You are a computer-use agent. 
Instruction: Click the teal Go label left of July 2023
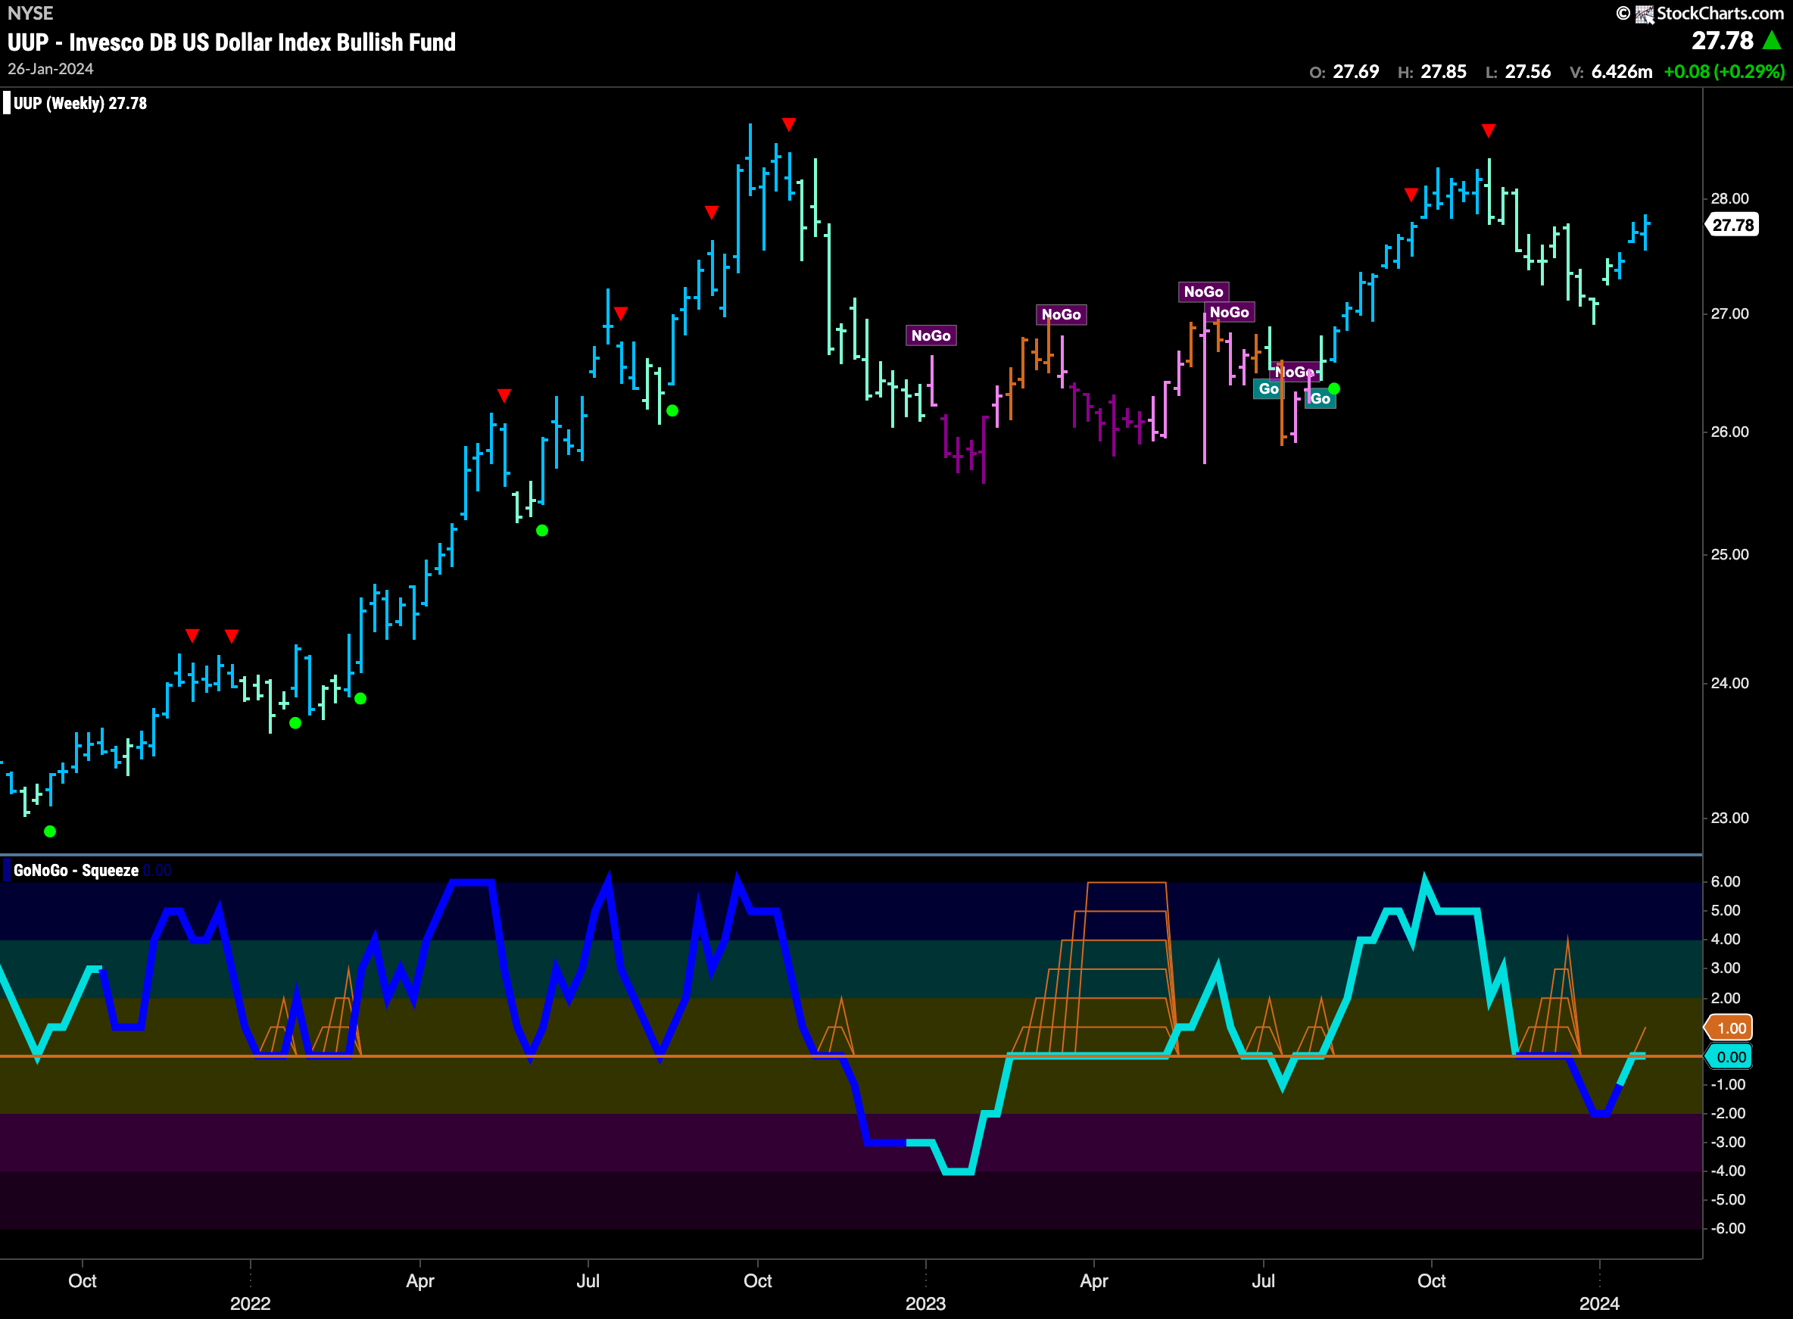[x=1268, y=389]
